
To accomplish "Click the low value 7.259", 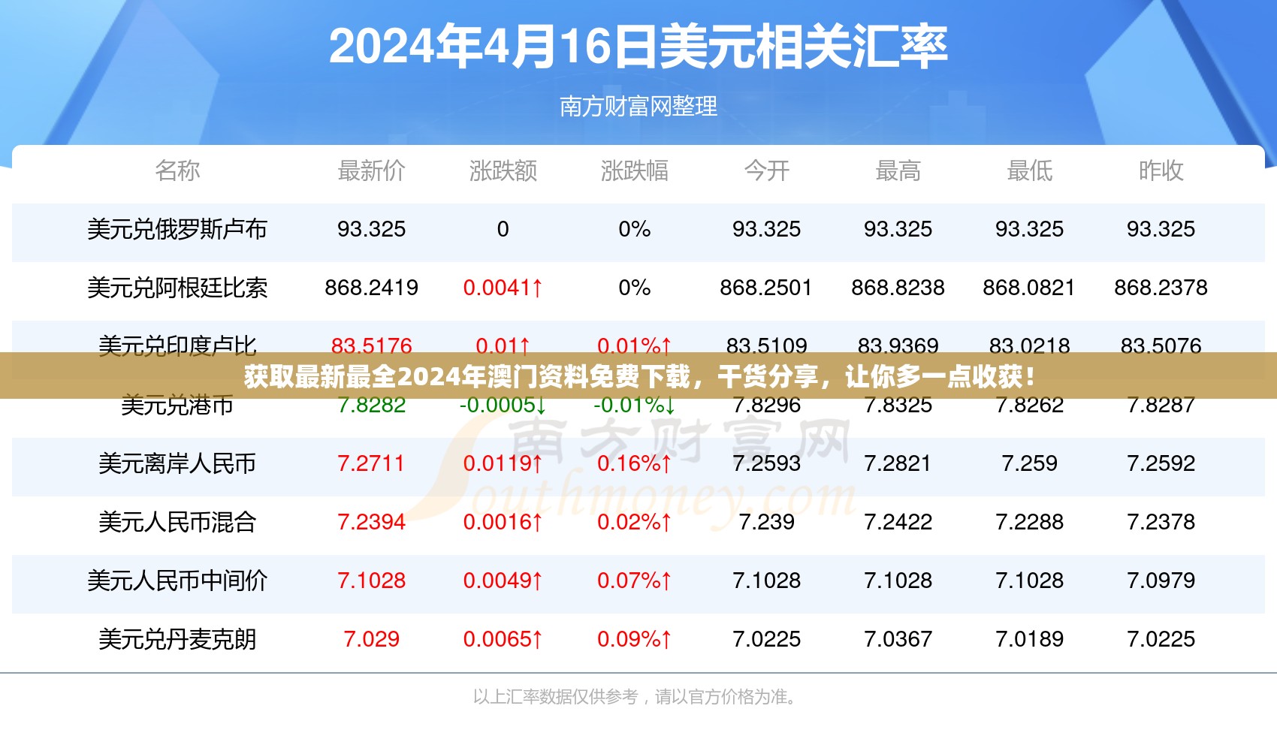I will coord(1029,463).
